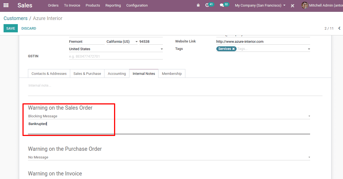Click the Website Link field
This screenshot has height=179, width=343.
click(263, 42)
